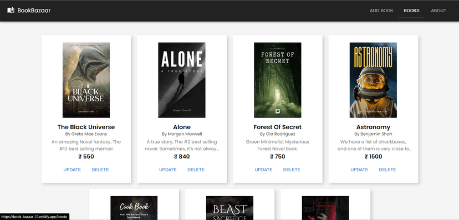
Task: Click the Beast Sacrifice cover thumbnail
Action: pyautogui.click(x=229, y=208)
